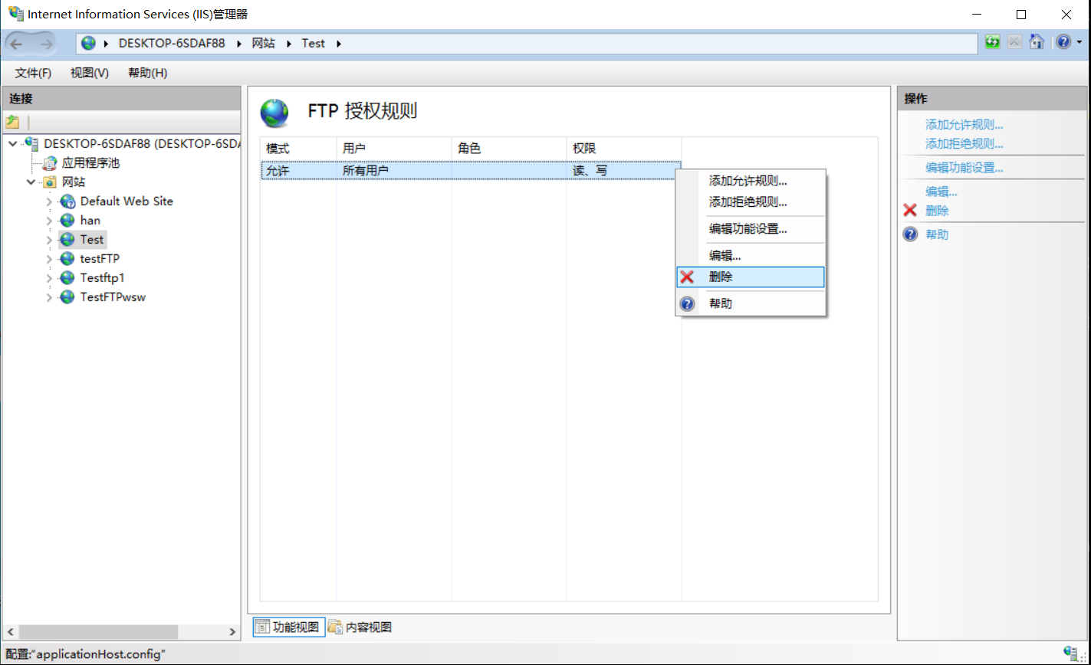Click the Application Pools (应用程序池) icon
1091x665 pixels.
point(50,162)
